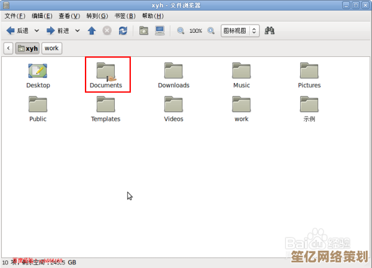Reload the current folder view

click(x=123, y=30)
